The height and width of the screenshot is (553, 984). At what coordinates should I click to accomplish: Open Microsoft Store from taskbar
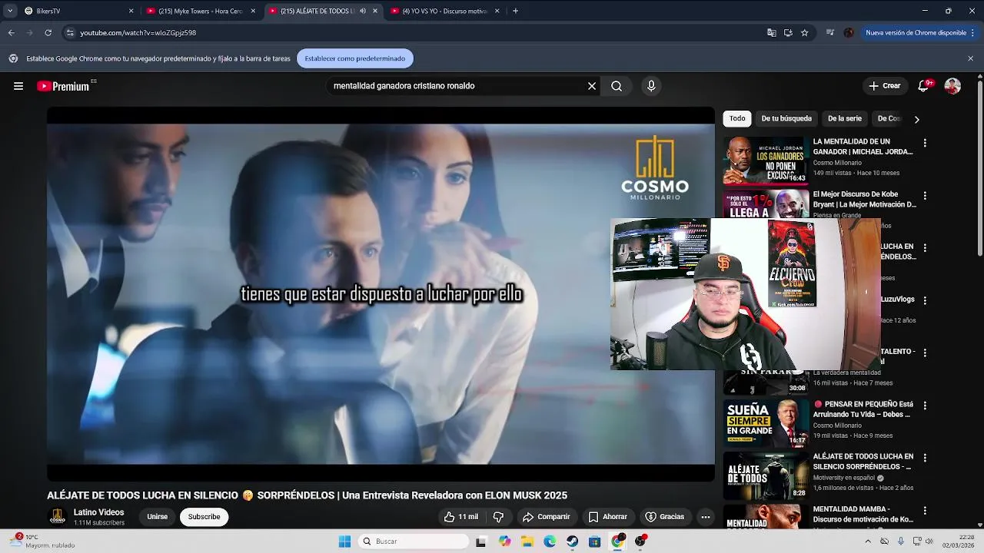[595, 541]
